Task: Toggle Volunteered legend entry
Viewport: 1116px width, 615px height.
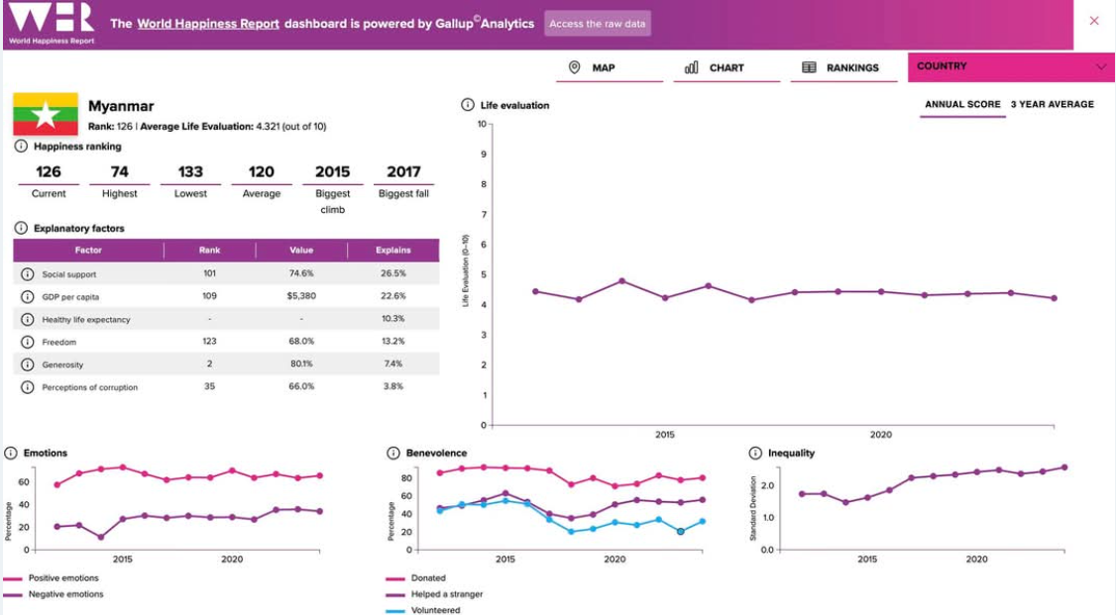Action: click(423, 610)
